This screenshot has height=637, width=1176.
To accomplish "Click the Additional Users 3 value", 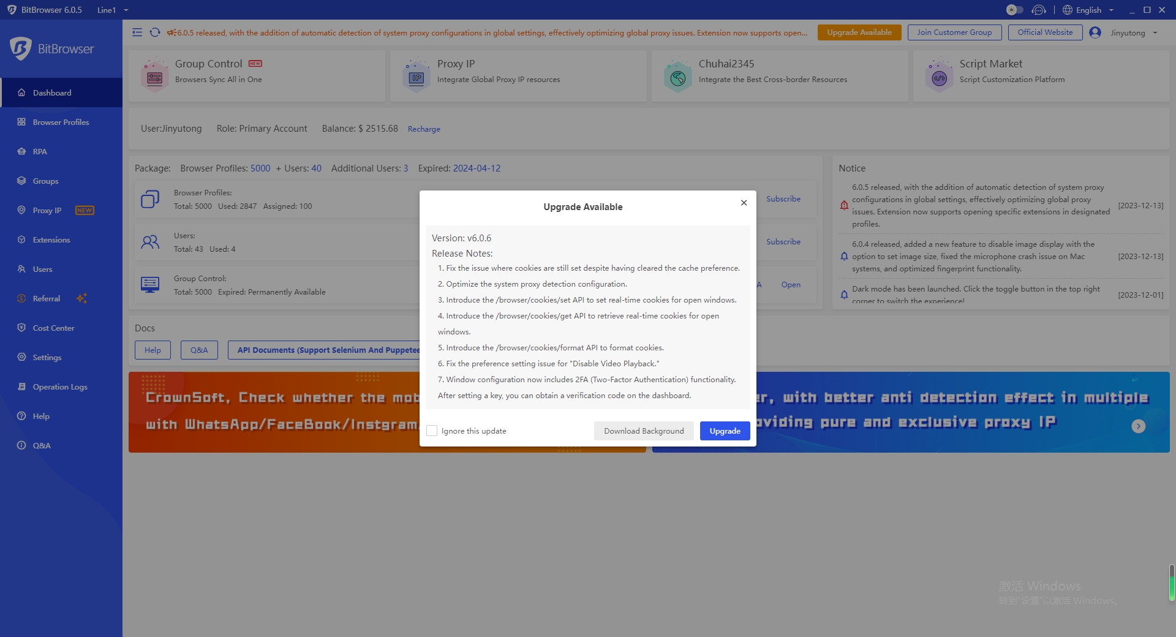I will click(x=405, y=168).
